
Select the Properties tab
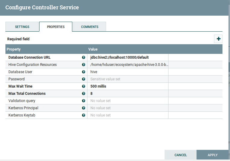tap(56, 27)
